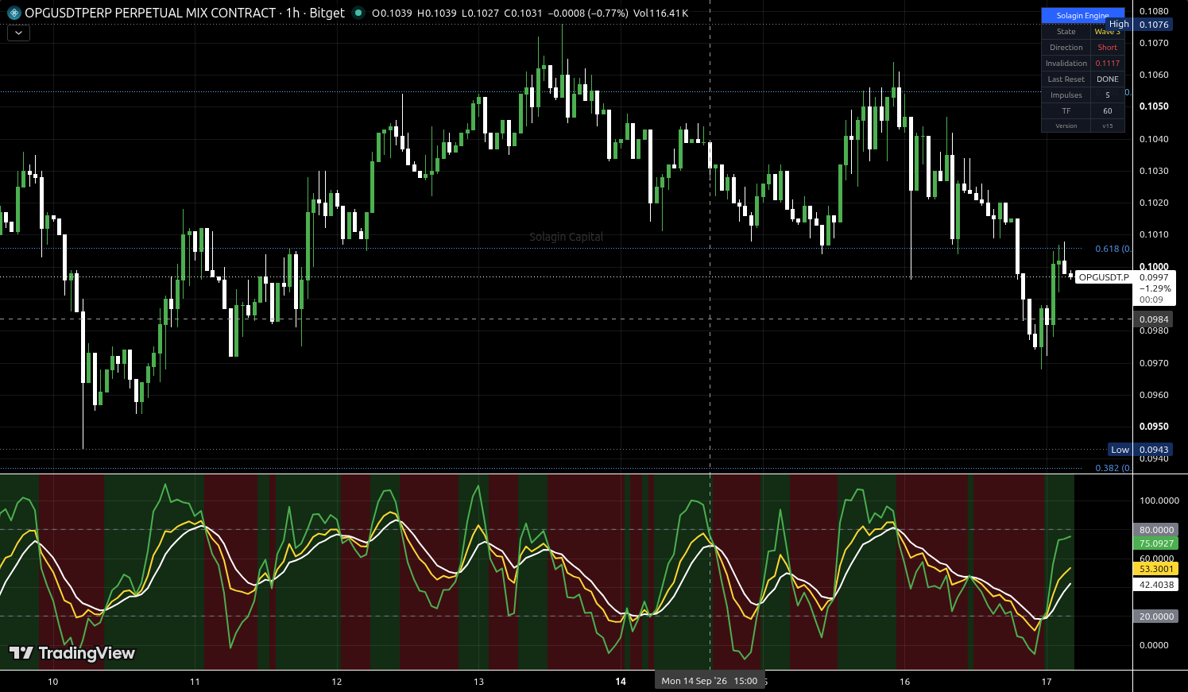Click the yellow 53.3001 oscillator value
This screenshot has width=1188, height=692.
tap(1156, 569)
